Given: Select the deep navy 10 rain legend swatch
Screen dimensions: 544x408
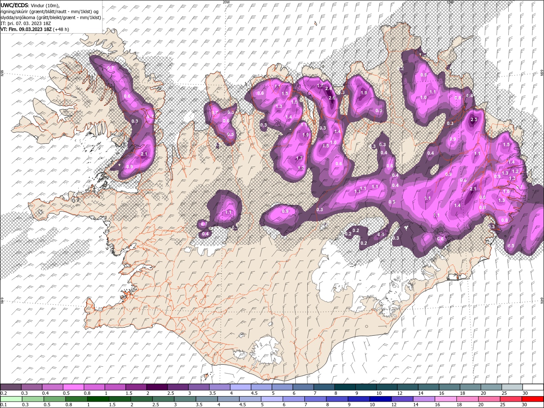Looking at the screenshot, I should click(380, 399).
